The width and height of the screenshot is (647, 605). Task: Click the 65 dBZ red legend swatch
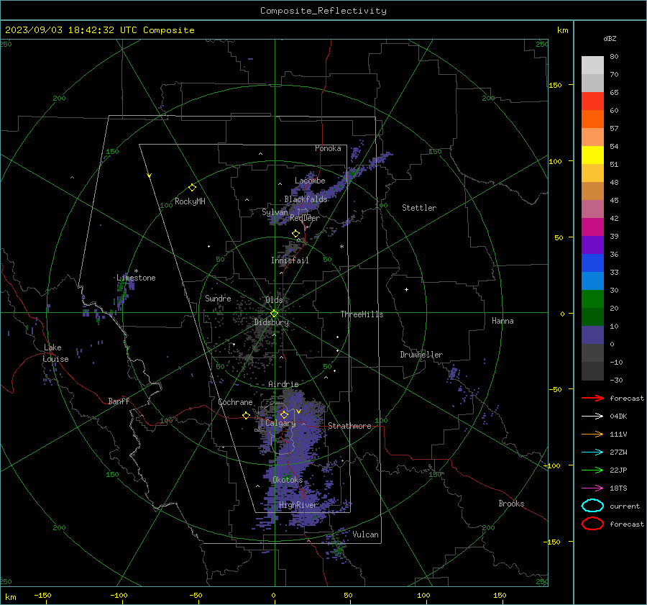(592, 101)
